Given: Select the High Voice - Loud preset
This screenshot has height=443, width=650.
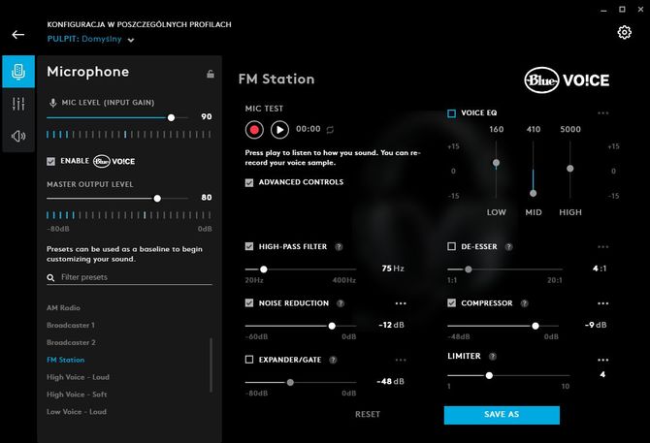Looking at the screenshot, I should 78,378.
